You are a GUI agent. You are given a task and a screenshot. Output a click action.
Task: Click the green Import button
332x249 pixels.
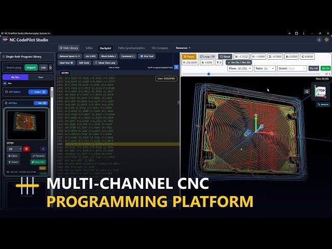31,67
